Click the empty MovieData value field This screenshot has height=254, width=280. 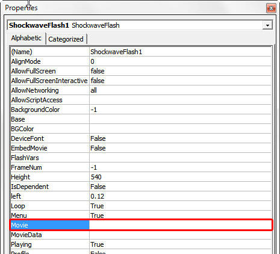point(180,235)
